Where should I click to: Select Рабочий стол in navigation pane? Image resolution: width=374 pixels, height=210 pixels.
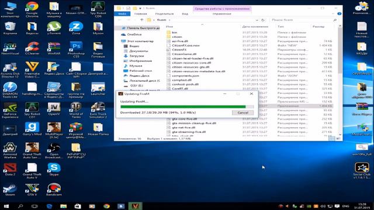click(x=140, y=71)
